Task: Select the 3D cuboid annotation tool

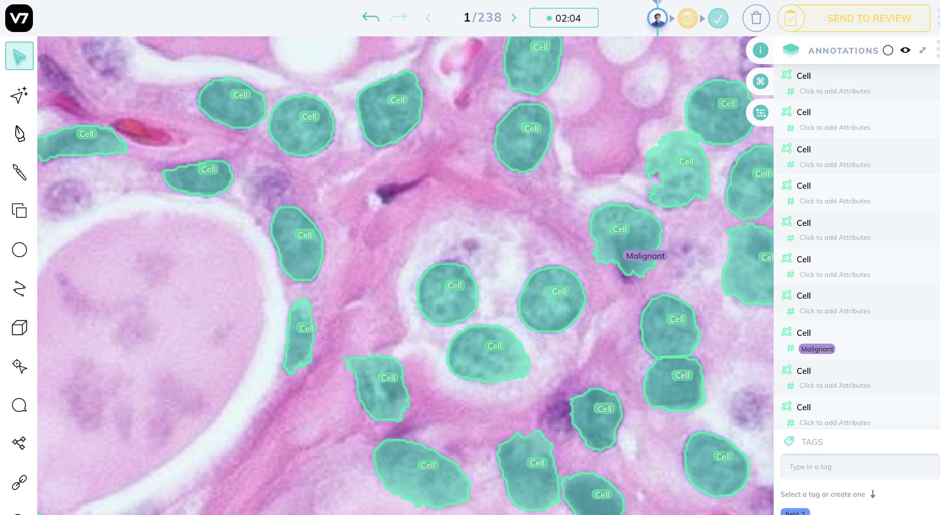Action: [19, 328]
